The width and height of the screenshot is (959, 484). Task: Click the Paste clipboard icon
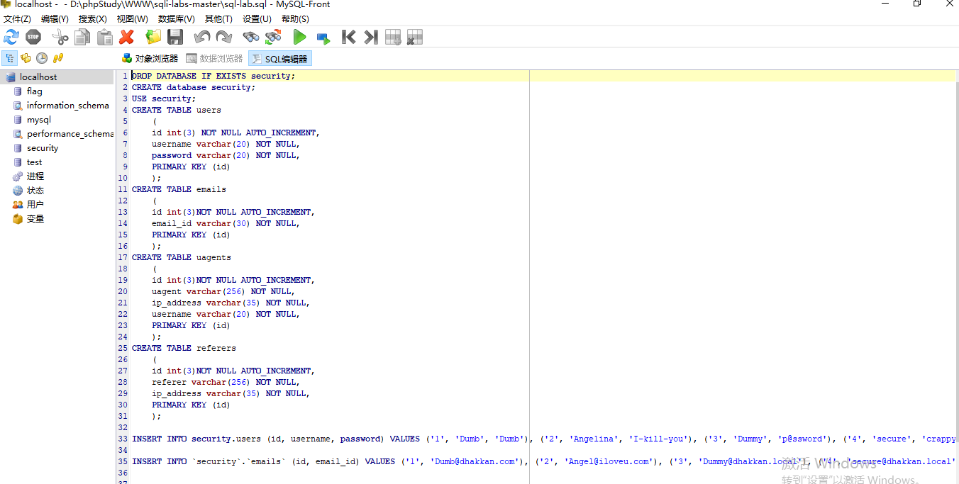[104, 38]
